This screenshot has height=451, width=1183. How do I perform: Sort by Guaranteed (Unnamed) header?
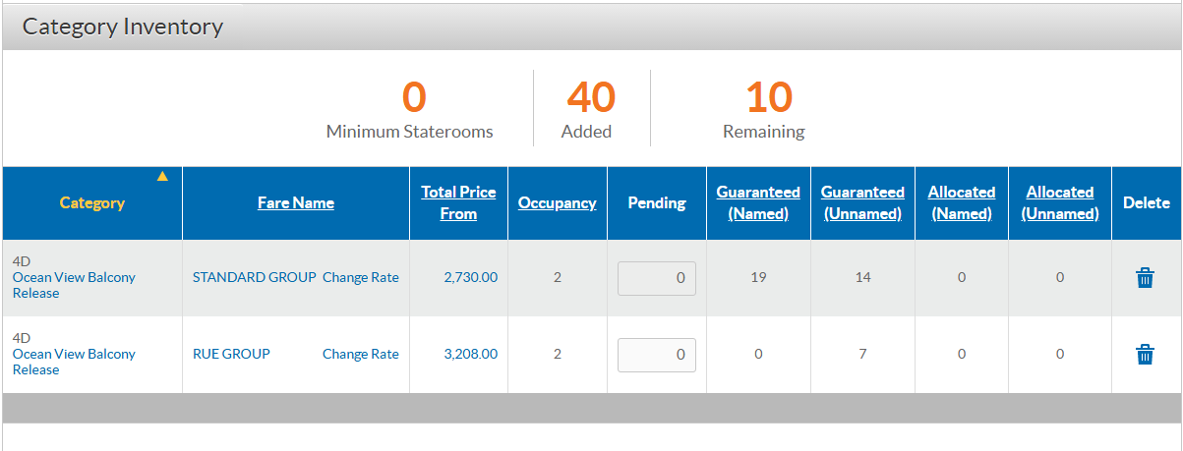862,203
